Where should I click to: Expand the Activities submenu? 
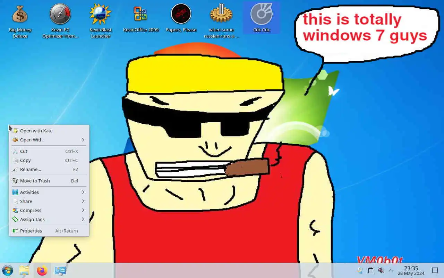point(49,192)
